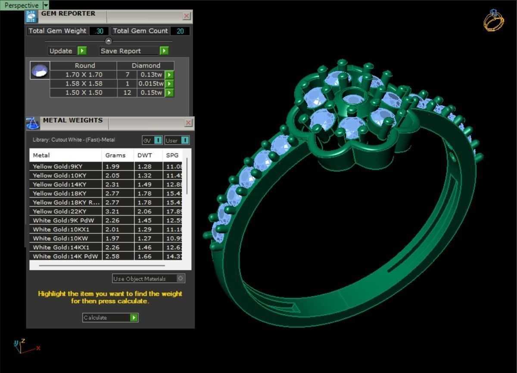Click the Total Gem Weight value field
This screenshot has width=517, height=373.
tap(99, 31)
